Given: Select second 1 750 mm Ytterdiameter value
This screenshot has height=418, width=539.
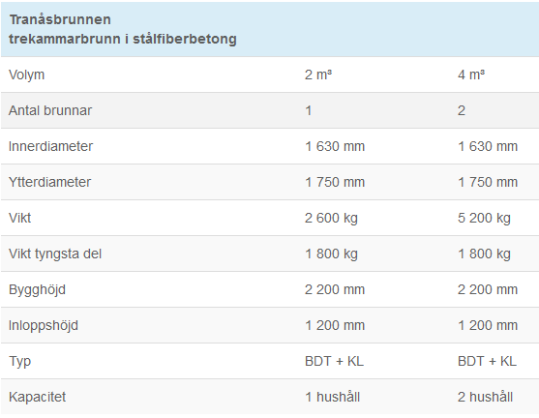Looking at the screenshot, I should coord(488,182).
